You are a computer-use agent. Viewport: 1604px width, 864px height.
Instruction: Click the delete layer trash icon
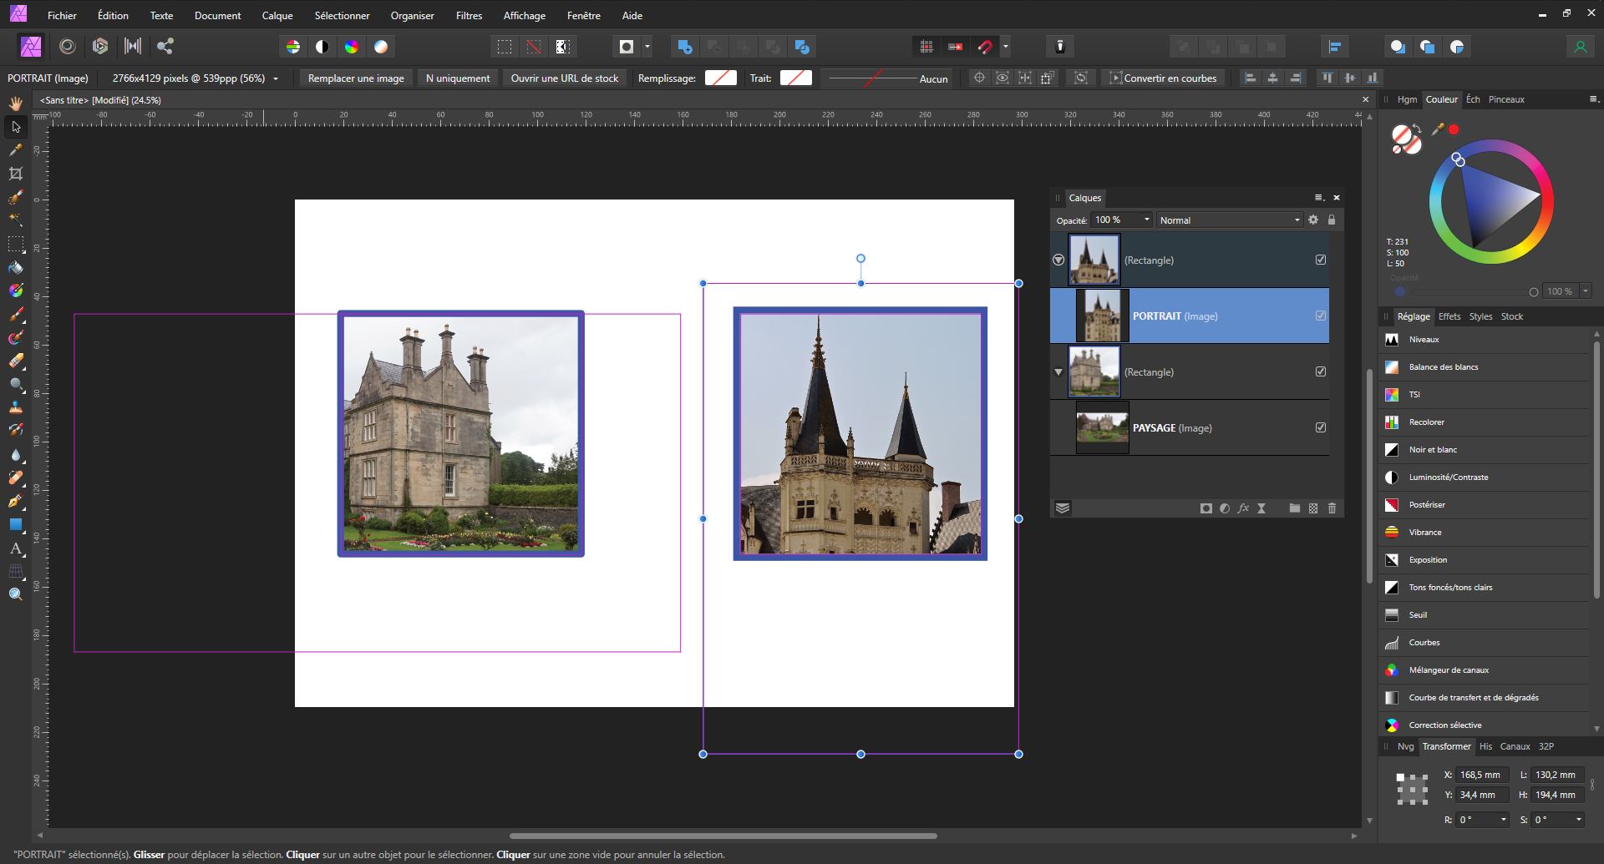click(1332, 508)
